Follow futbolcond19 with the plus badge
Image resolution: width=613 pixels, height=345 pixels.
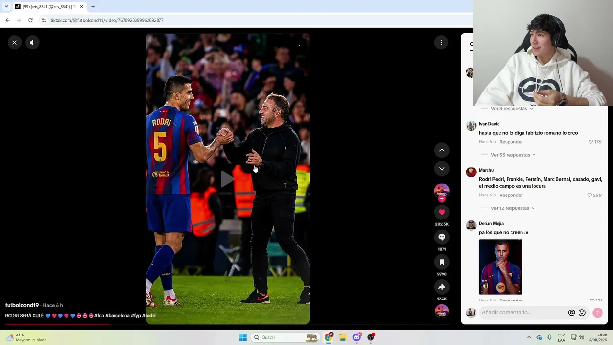point(442,198)
